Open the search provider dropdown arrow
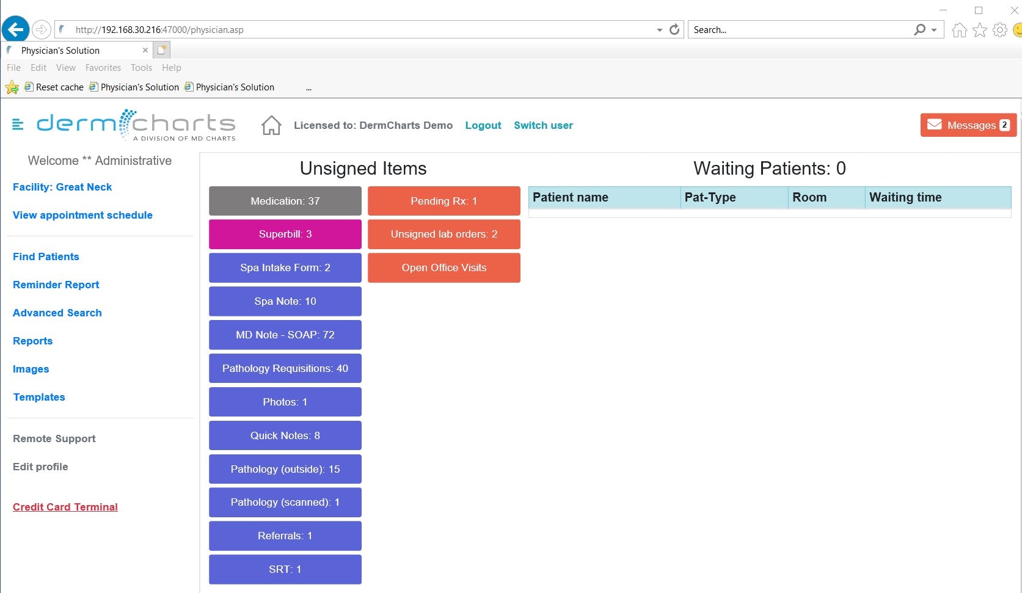 tap(933, 29)
